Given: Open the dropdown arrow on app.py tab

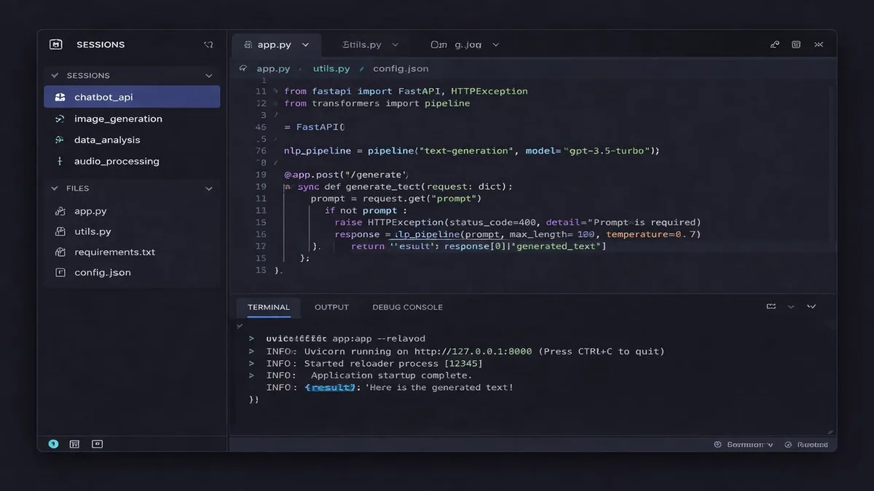Looking at the screenshot, I should [x=305, y=45].
